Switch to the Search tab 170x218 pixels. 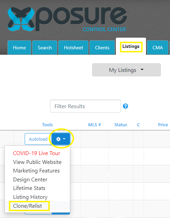[45, 48]
